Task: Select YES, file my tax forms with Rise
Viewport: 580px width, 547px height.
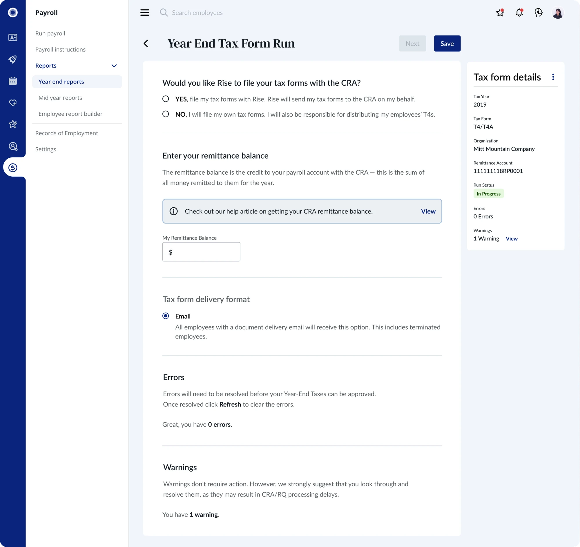Action: (x=166, y=99)
